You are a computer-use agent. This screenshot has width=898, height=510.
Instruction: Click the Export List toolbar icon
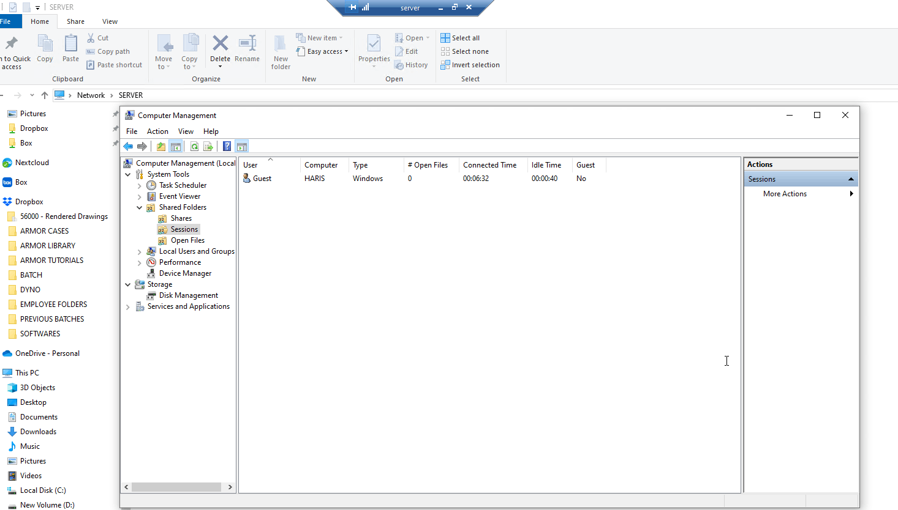(x=208, y=146)
